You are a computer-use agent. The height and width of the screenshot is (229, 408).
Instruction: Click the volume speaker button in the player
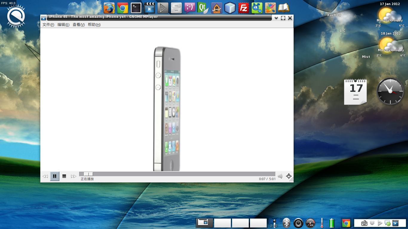pyautogui.click(x=280, y=176)
